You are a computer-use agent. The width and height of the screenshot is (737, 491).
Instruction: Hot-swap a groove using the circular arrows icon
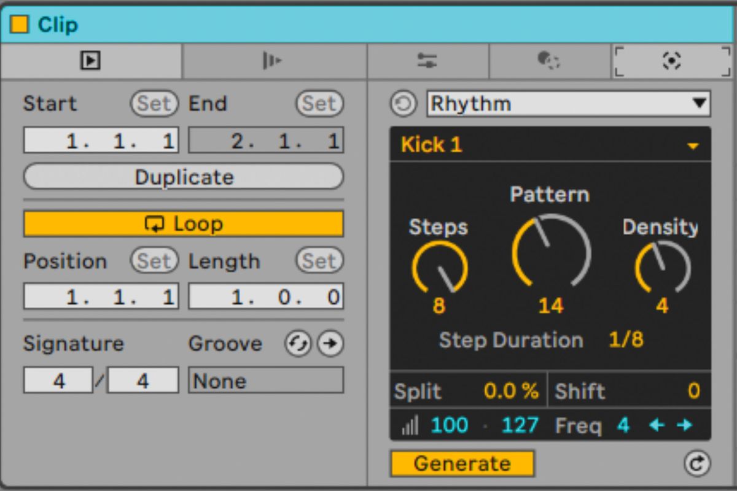297,344
